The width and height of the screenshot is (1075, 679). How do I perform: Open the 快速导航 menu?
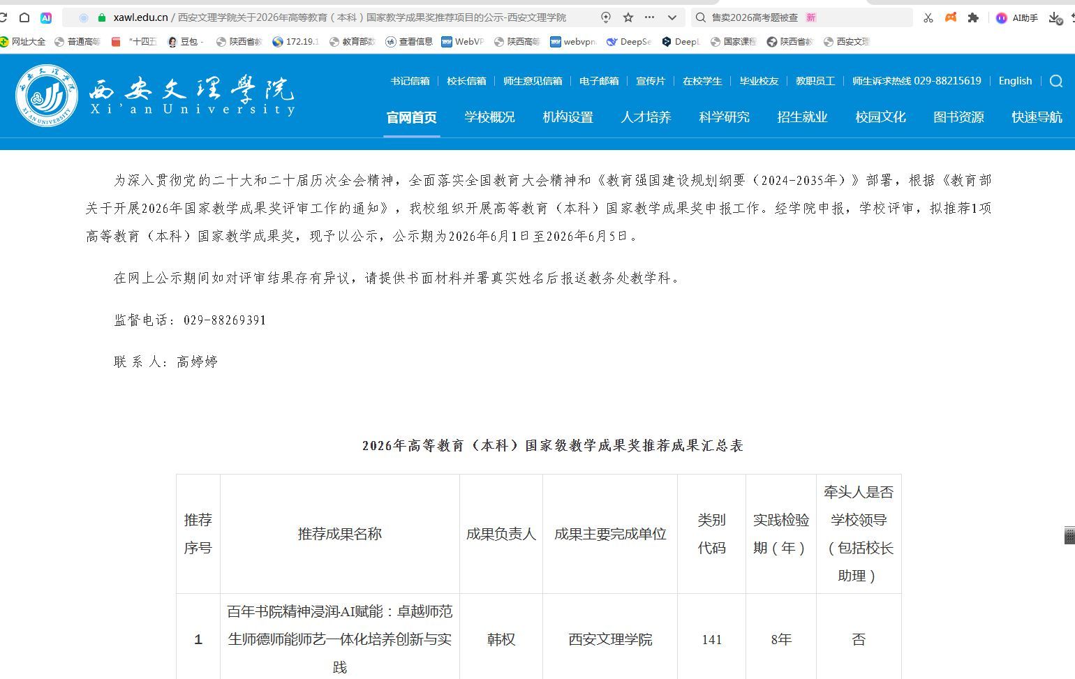tap(1037, 117)
